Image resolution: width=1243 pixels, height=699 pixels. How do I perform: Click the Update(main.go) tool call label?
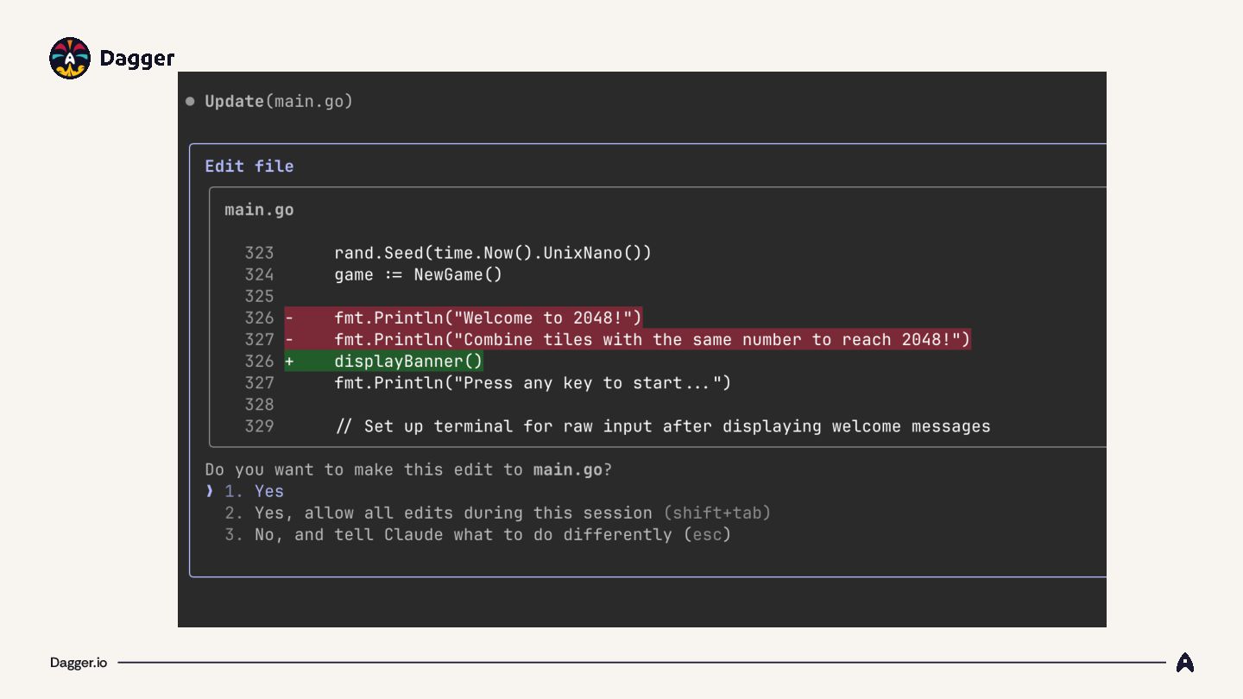279,102
